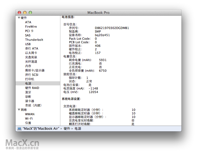Click remaining charge value 5931
This screenshot has height=153, width=197.
[x=103, y=60]
